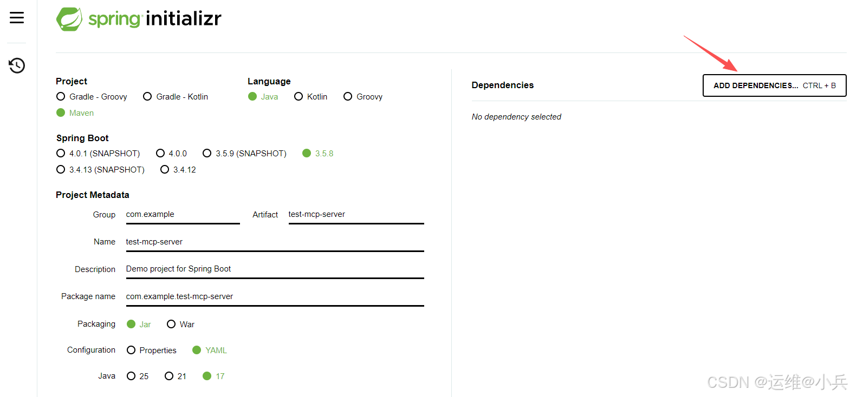This screenshot has height=397, width=850.
Task: Select Properties configuration format
Action: (x=152, y=350)
